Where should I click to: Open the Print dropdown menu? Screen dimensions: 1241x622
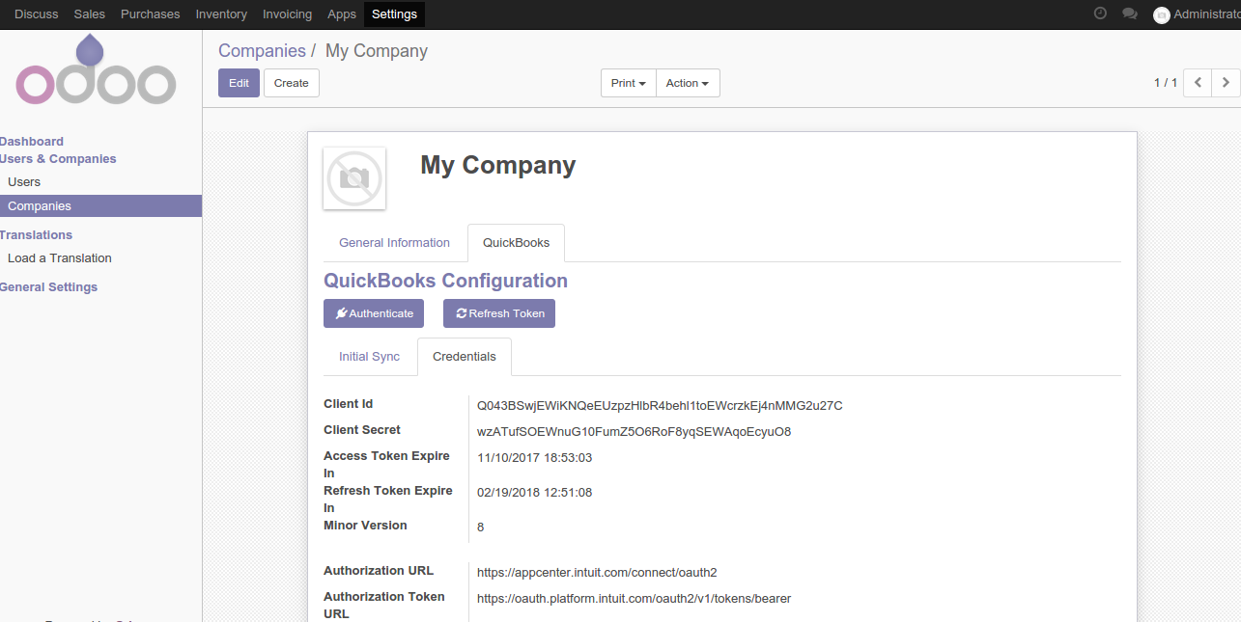(x=629, y=83)
